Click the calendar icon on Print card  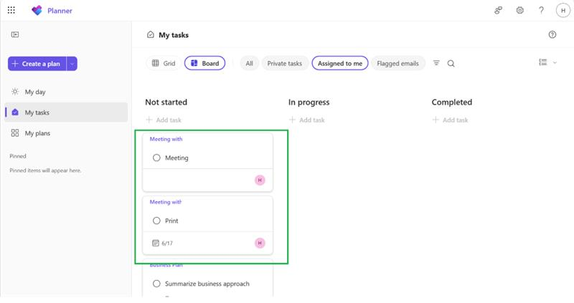[156, 243]
